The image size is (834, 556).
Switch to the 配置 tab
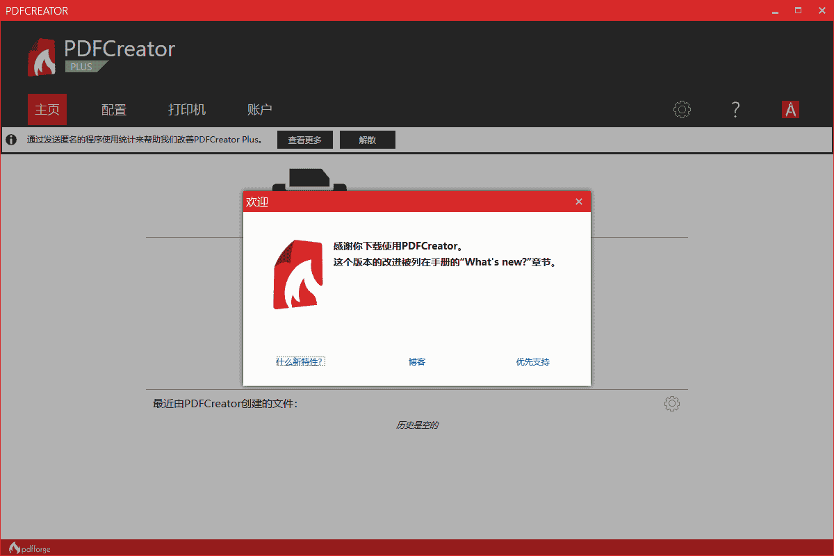[x=113, y=109]
